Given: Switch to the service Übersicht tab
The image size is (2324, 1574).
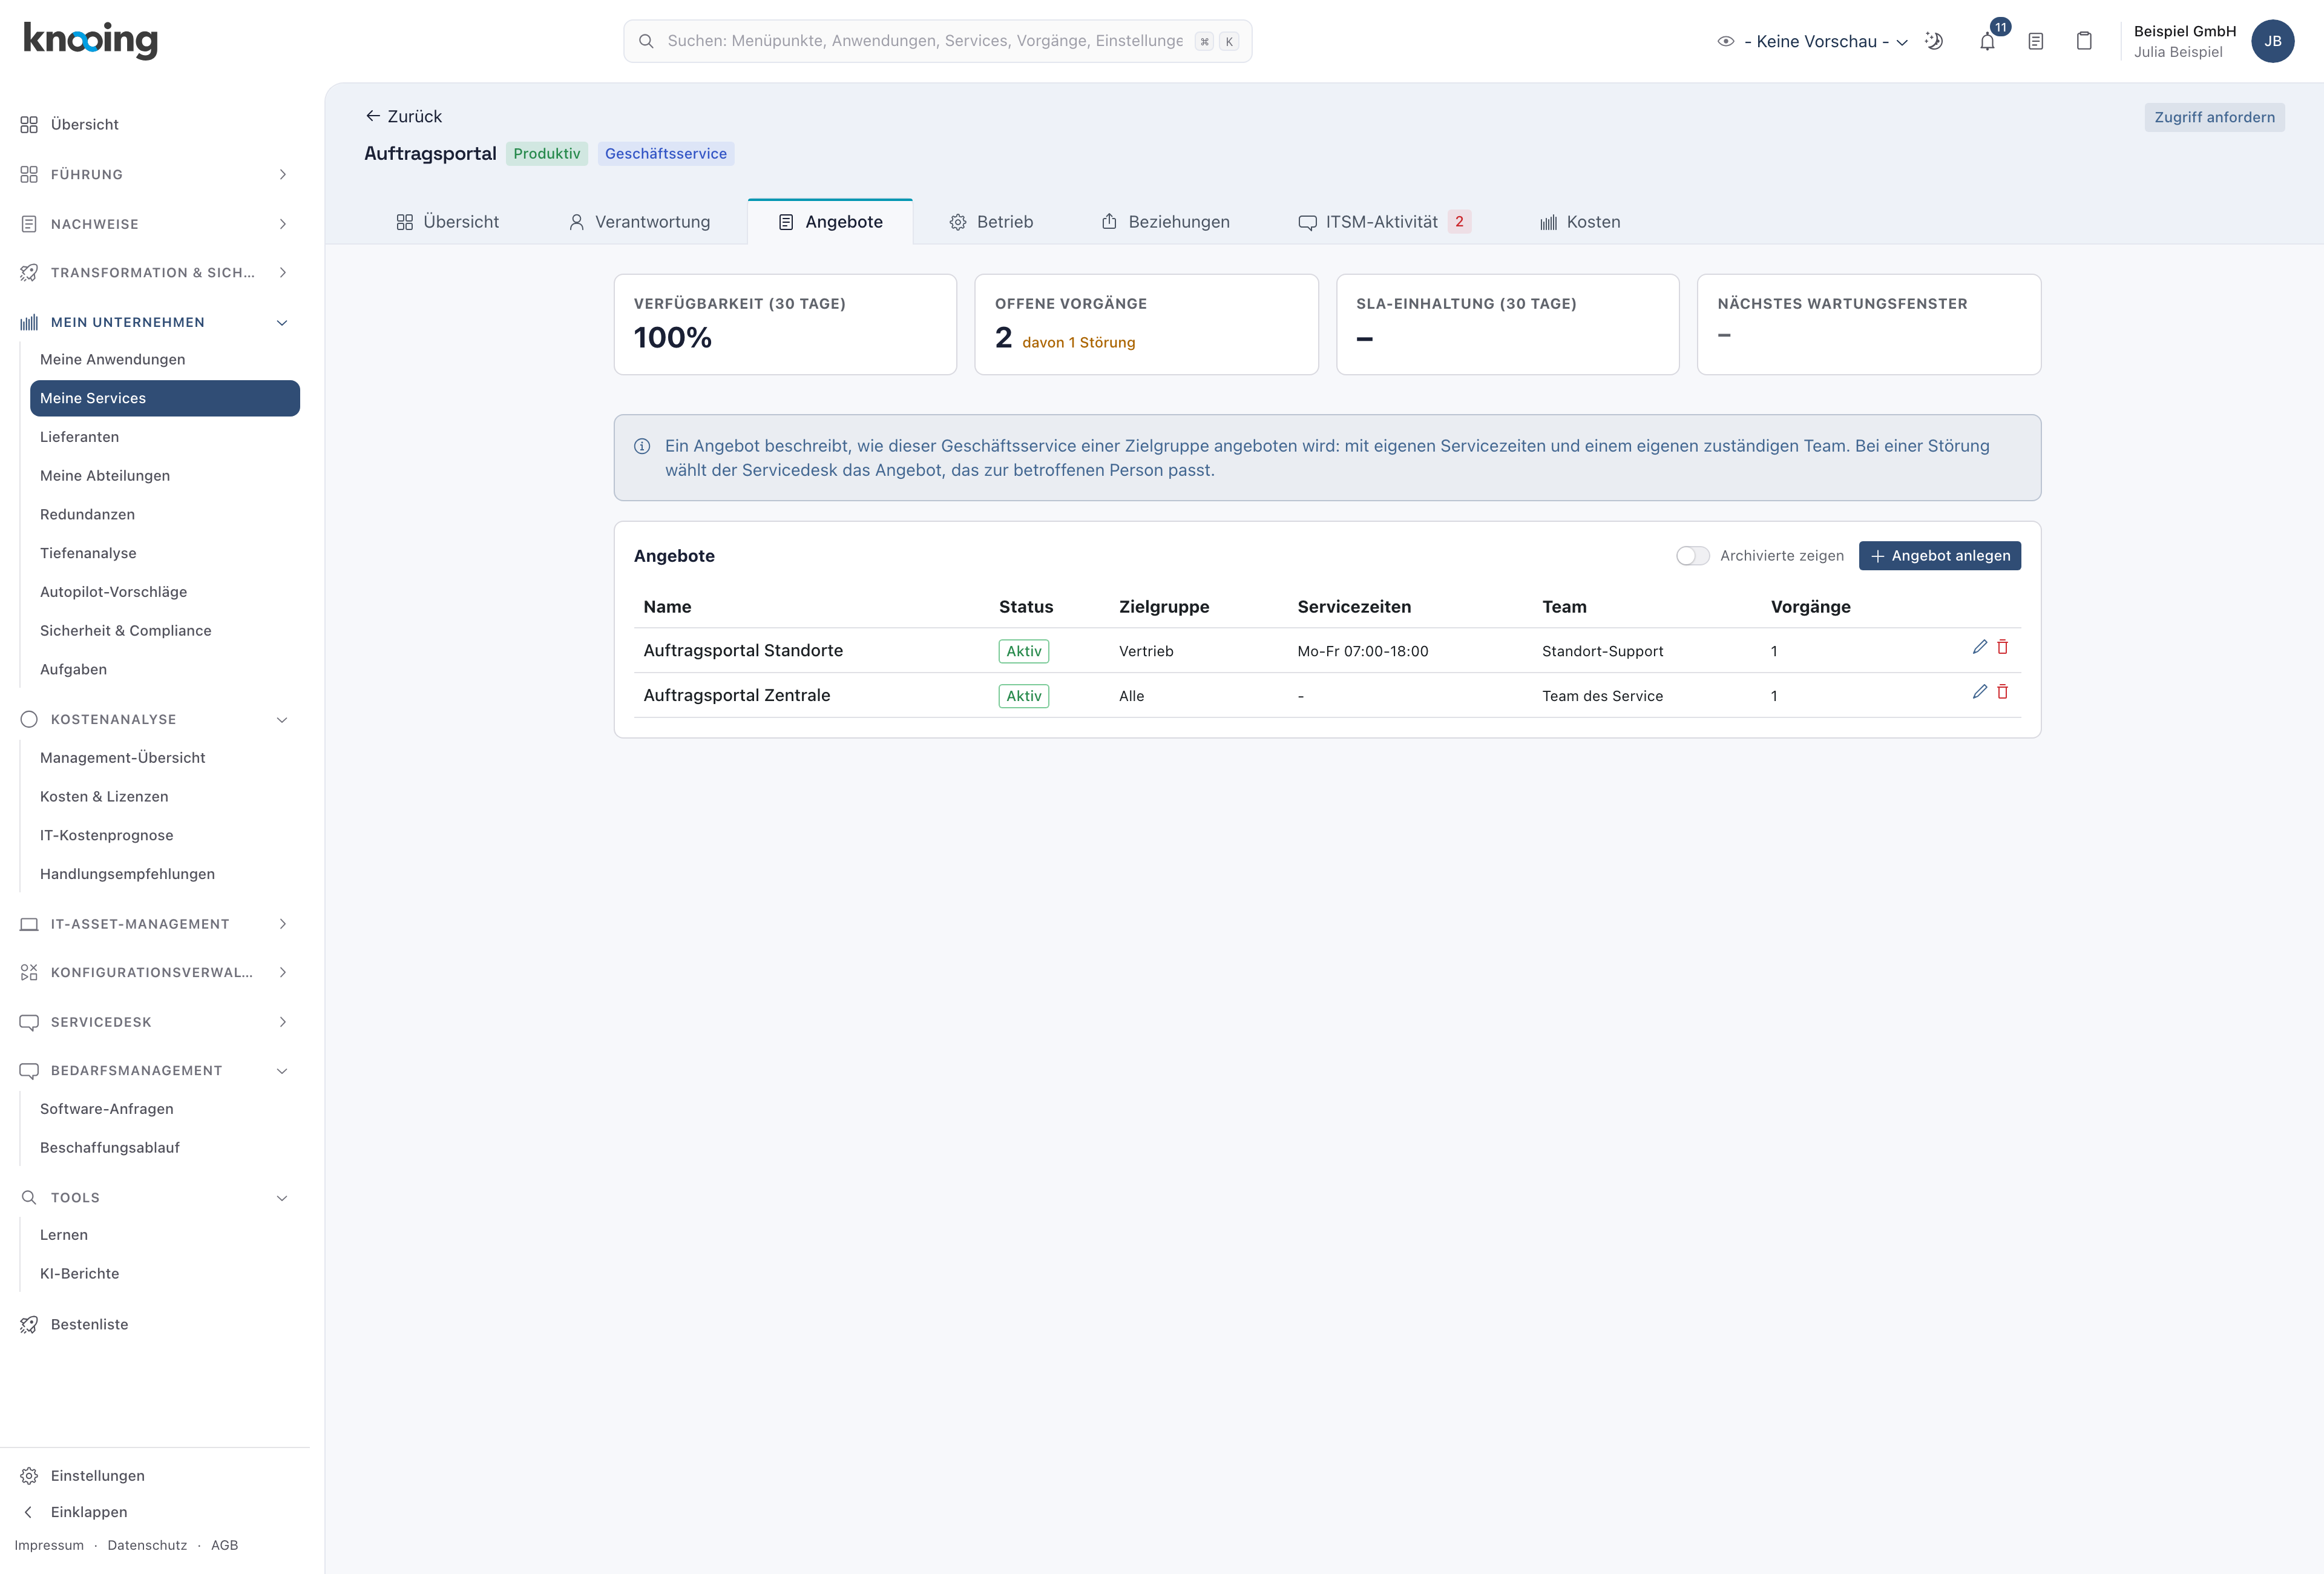Looking at the screenshot, I should coord(447,222).
